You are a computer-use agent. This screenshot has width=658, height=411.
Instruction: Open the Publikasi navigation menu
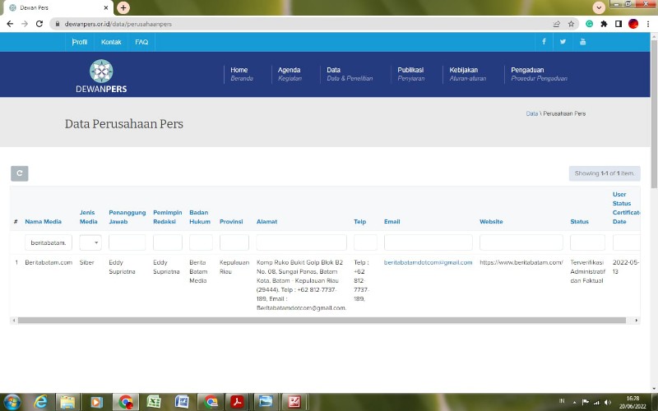tap(410, 74)
